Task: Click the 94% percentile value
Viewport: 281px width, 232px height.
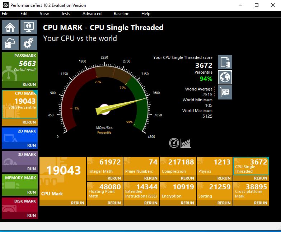Action: click(206, 79)
